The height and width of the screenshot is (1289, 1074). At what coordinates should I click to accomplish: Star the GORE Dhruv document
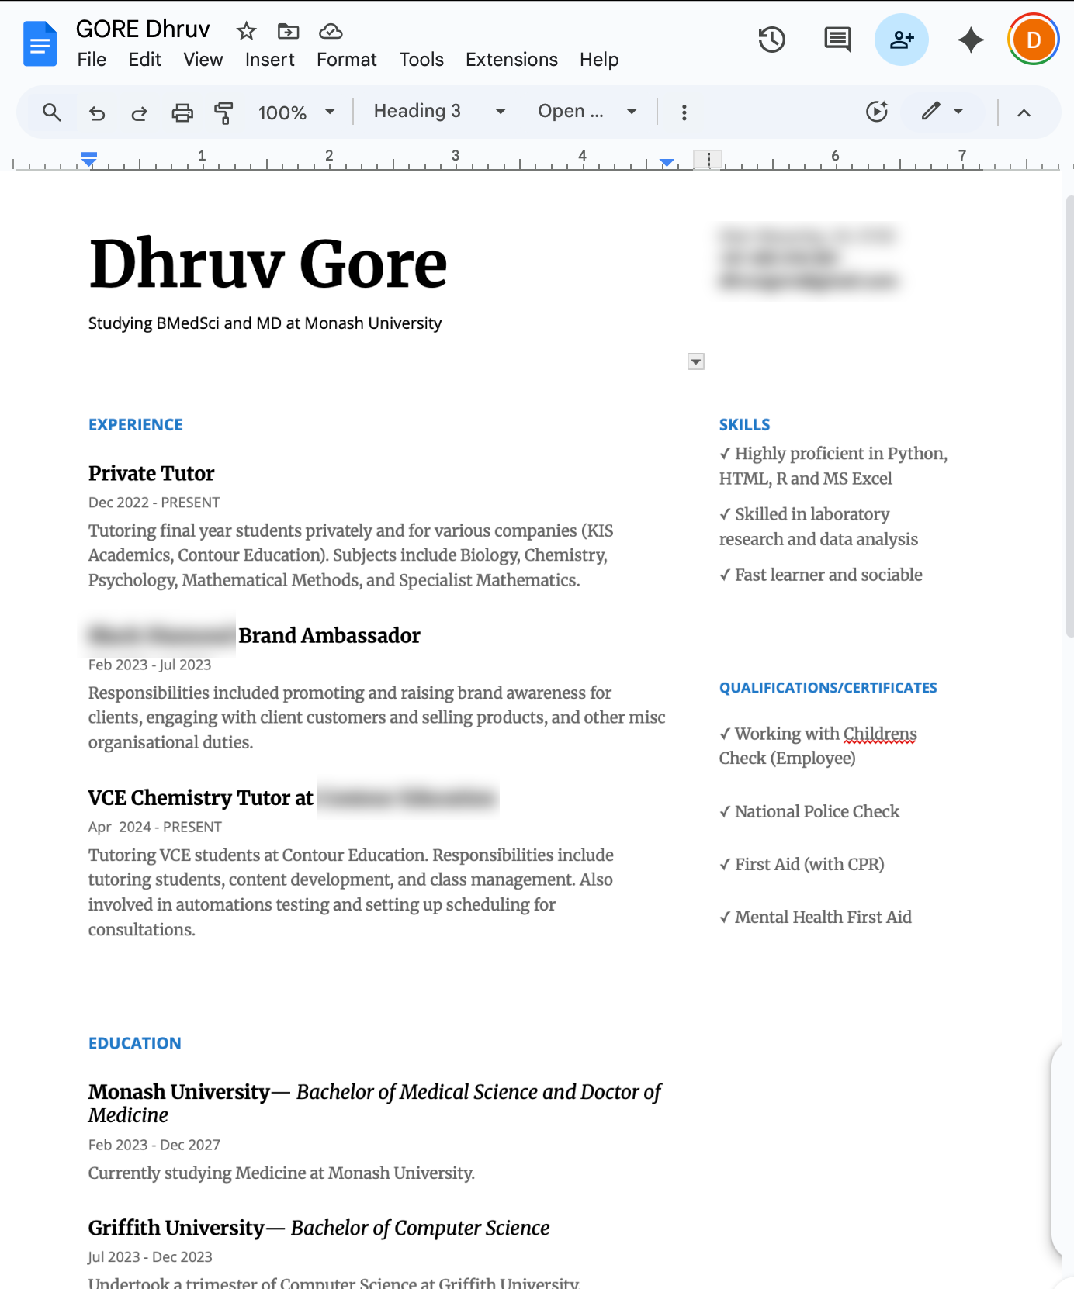tap(246, 31)
